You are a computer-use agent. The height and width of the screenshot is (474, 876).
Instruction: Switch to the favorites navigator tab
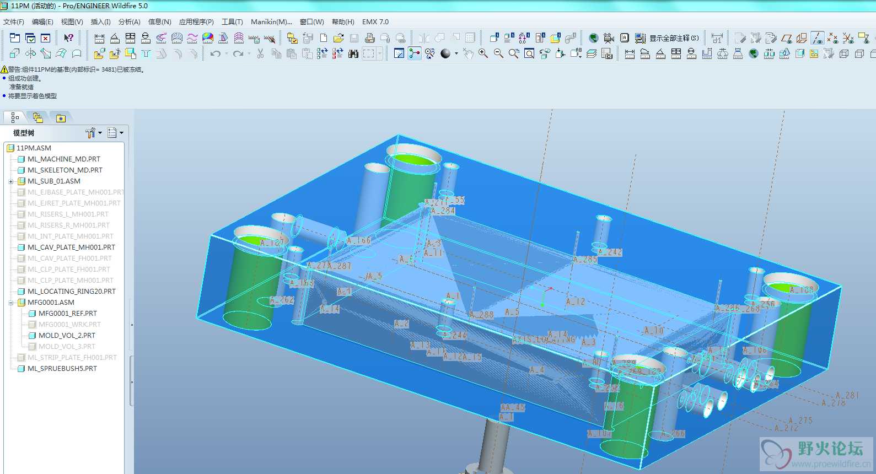click(61, 117)
